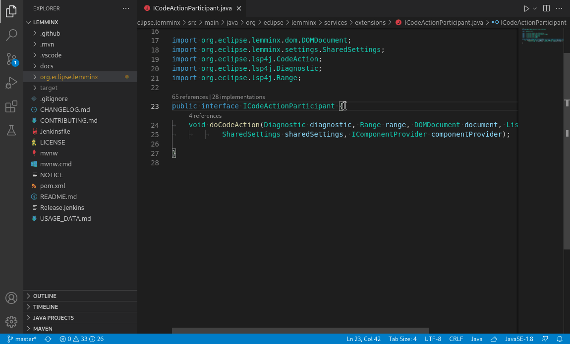Screen dimensions: 570x344
Task: Click the Jenkinsfile icon in explorer
Action: click(34, 131)
